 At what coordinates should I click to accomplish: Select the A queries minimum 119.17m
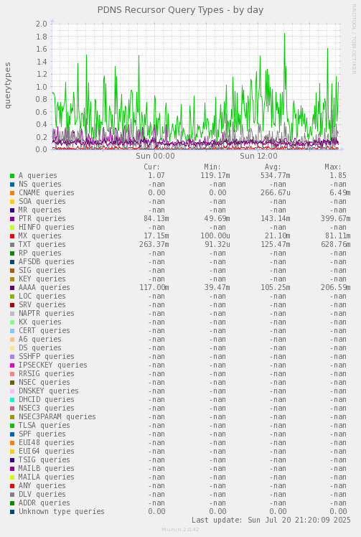(215, 176)
